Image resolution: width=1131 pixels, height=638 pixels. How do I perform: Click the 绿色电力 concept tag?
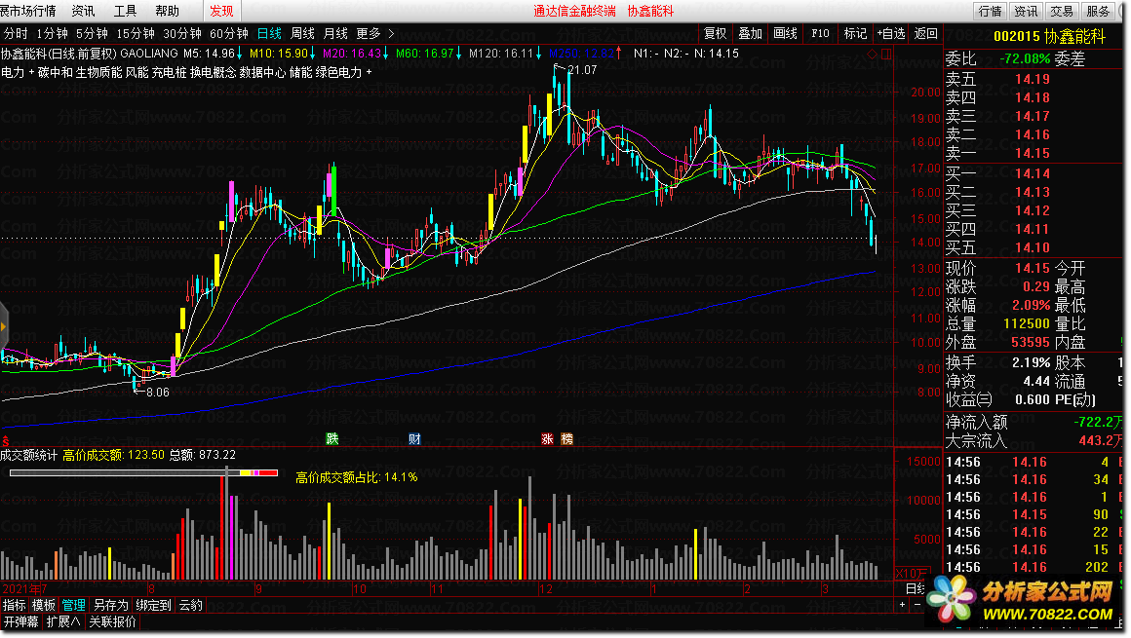(x=339, y=72)
